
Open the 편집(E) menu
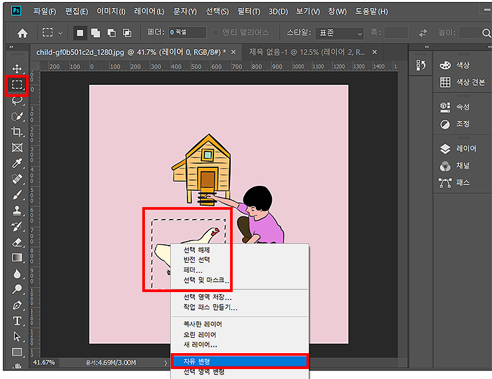point(76,11)
